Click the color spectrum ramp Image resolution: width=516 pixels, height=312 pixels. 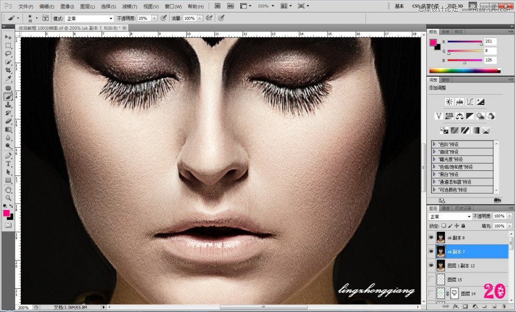[x=465, y=70]
